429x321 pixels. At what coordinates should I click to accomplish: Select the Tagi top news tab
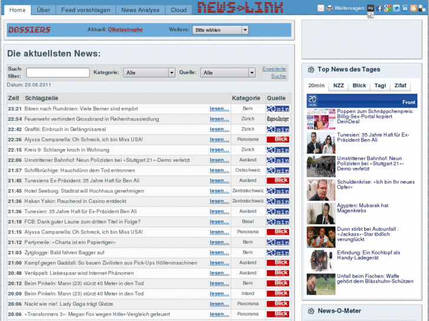click(x=380, y=85)
